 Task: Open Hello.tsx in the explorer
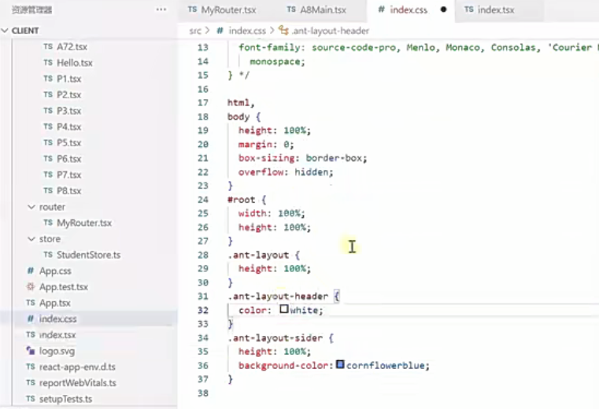tap(75, 63)
